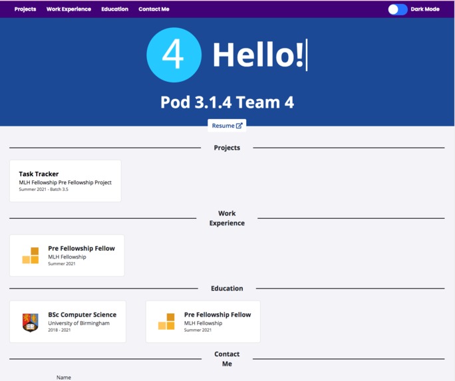Click the 2018 - 2021 date text
Image resolution: width=455 pixels, height=381 pixels.
[x=59, y=330]
